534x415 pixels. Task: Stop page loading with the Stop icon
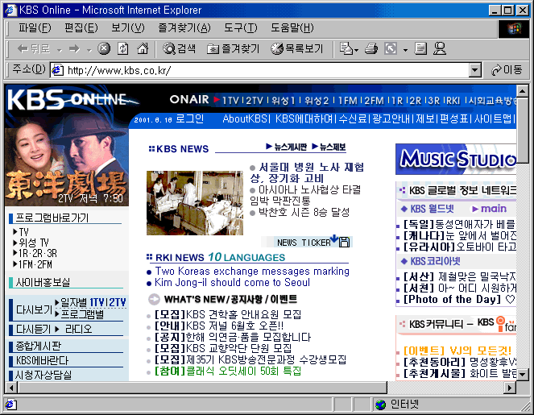point(104,48)
